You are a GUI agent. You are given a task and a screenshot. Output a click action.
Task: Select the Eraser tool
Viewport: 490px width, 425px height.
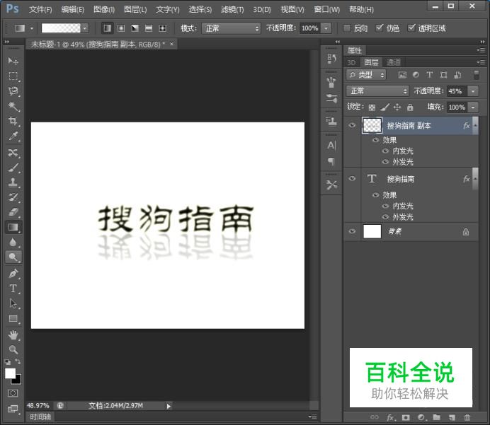pos(13,212)
